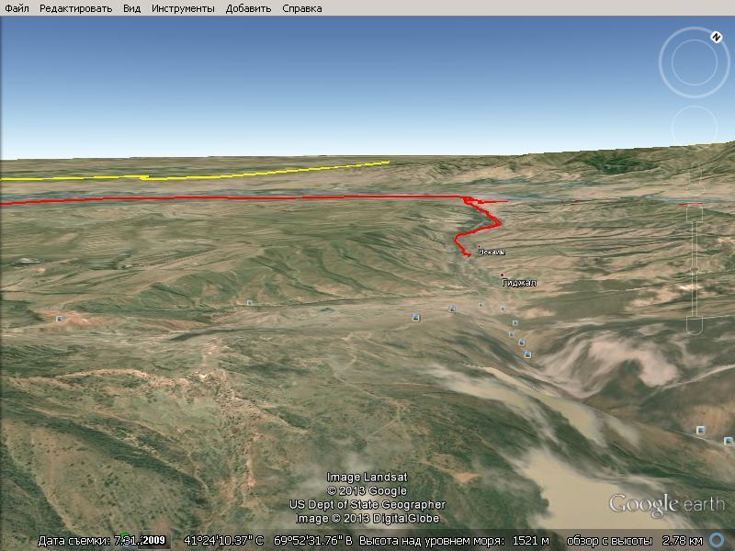This screenshot has width=735, height=551.
Task: Click the Гиджал place label
Action: (517, 283)
